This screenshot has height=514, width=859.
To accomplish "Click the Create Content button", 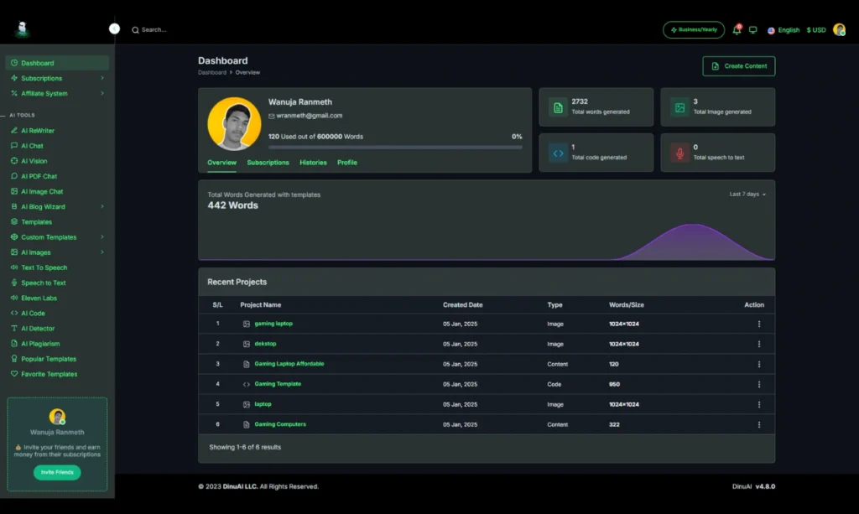I will 738,65.
